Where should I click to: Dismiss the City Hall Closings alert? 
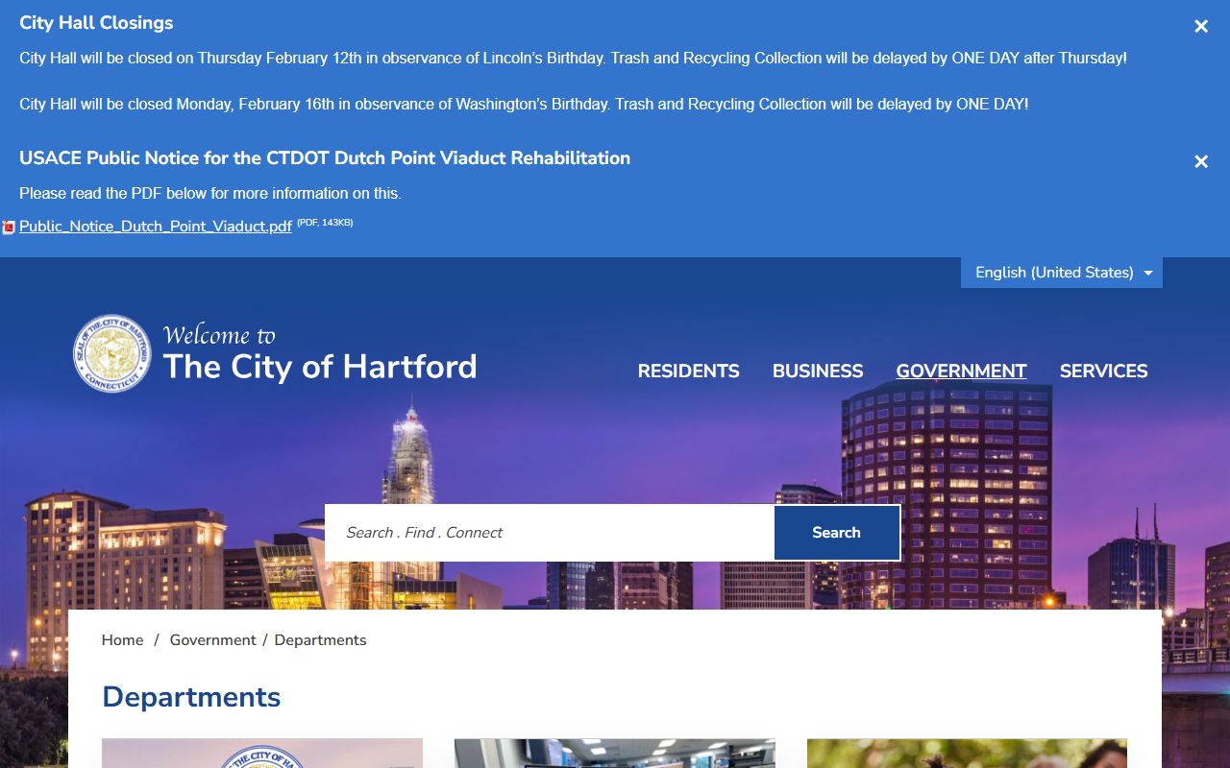(1201, 27)
